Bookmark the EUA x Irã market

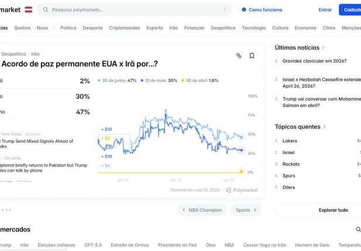[x=252, y=56]
